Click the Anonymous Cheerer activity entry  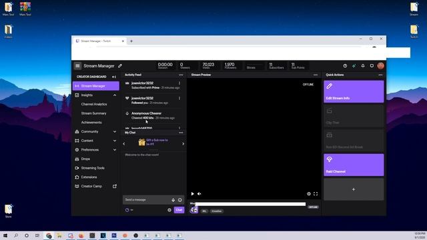[153, 115]
